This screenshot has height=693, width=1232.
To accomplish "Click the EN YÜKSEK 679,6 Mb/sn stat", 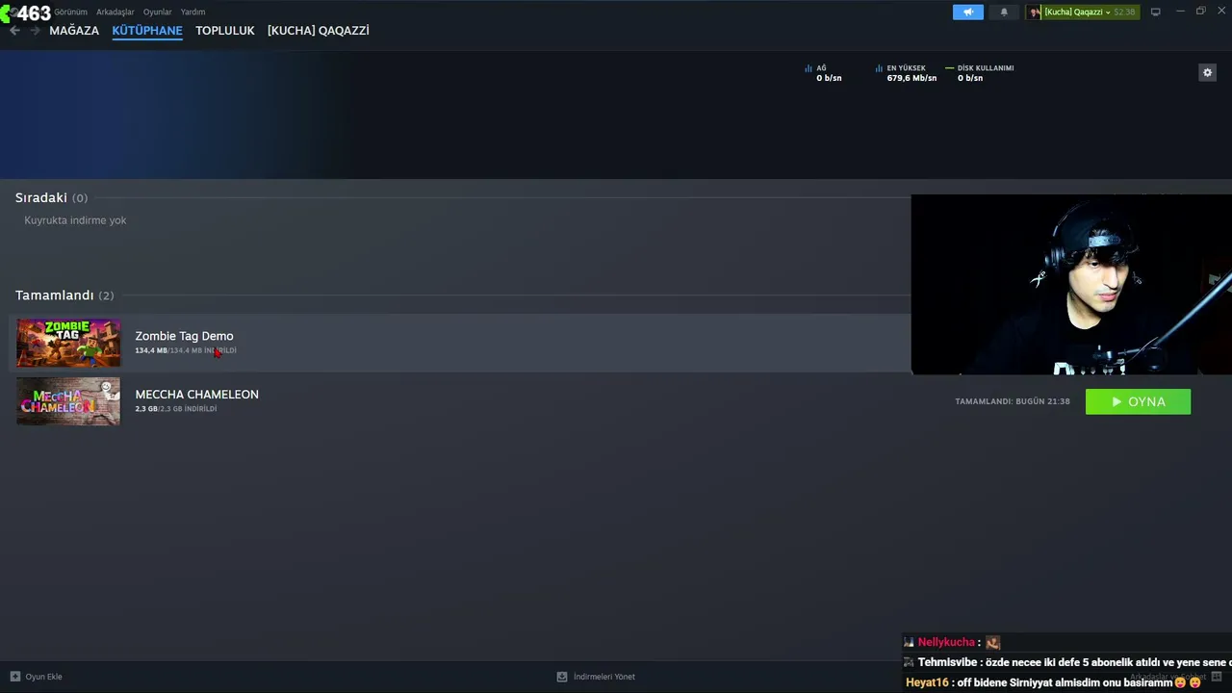I will coord(906,73).
